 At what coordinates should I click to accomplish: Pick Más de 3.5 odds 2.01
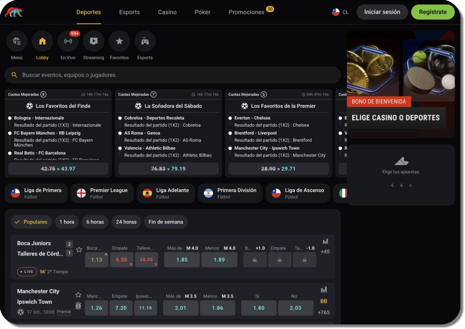pyautogui.click(x=181, y=308)
